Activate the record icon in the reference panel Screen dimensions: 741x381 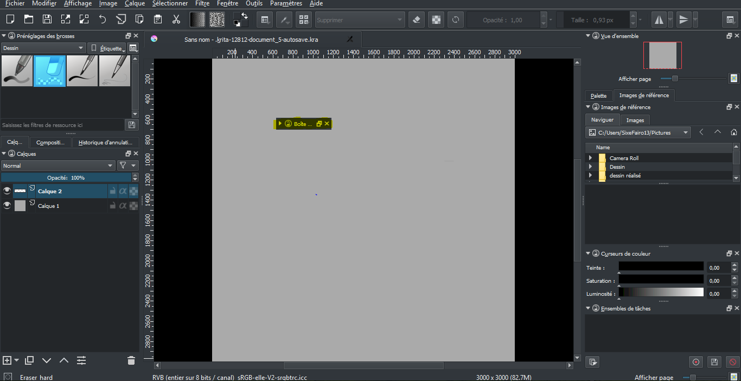696,361
